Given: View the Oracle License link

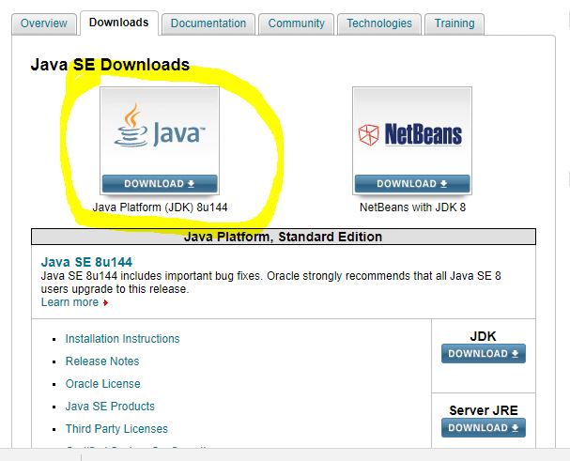Looking at the screenshot, I should click(103, 384).
